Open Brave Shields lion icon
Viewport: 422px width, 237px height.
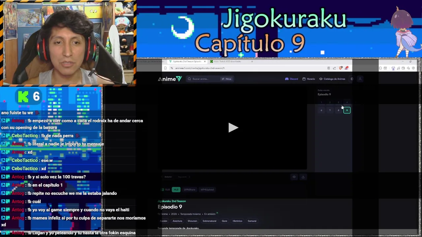(x=341, y=68)
